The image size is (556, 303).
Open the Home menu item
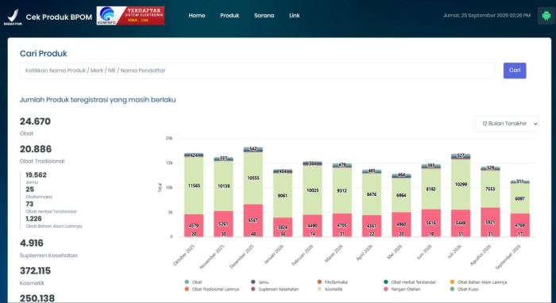click(x=197, y=16)
